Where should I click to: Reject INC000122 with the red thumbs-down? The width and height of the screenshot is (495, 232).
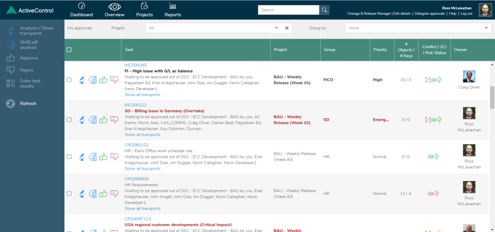pyautogui.click(x=114, y=120)
